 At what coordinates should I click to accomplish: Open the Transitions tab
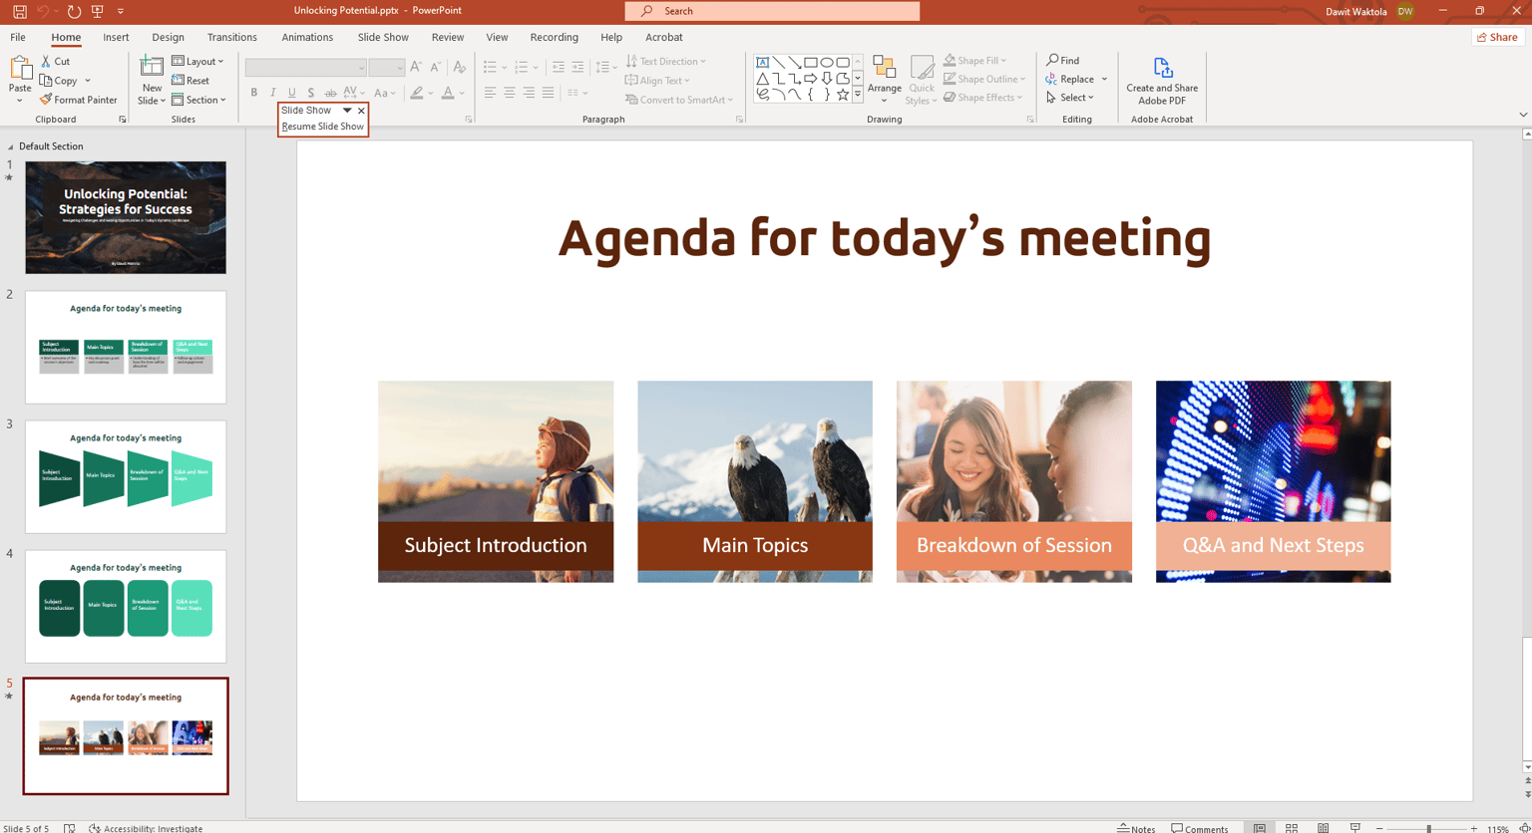point(232,37)
